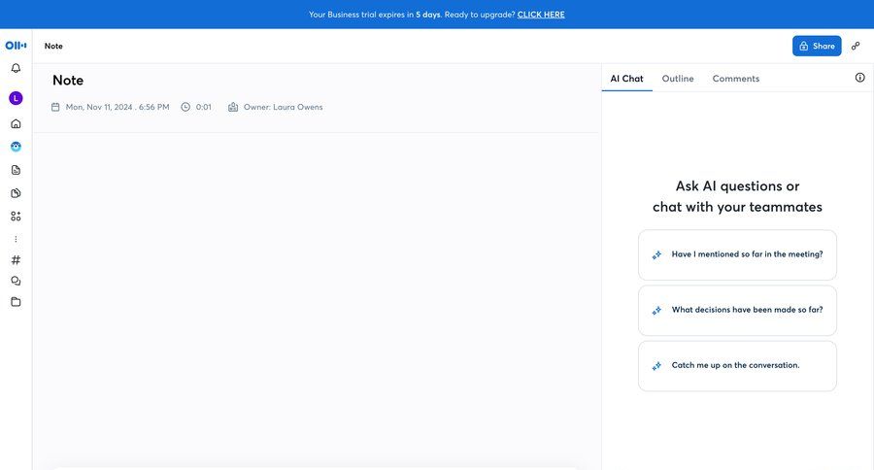Open folders icon in sidebar
874x470 pixels.
click(16, 302)
